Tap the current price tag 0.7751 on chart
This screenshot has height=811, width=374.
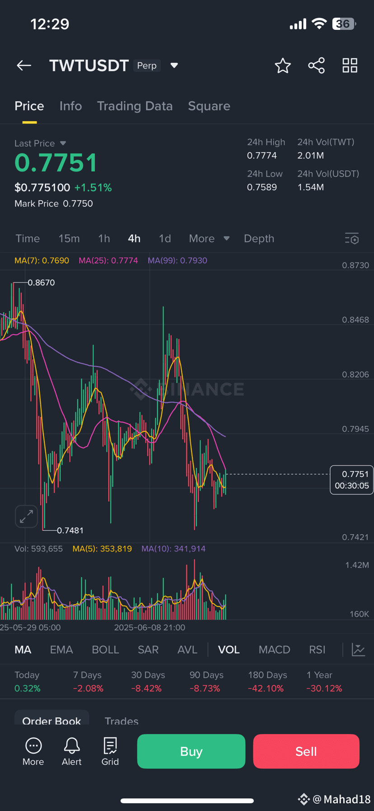[x=352, y=480]
